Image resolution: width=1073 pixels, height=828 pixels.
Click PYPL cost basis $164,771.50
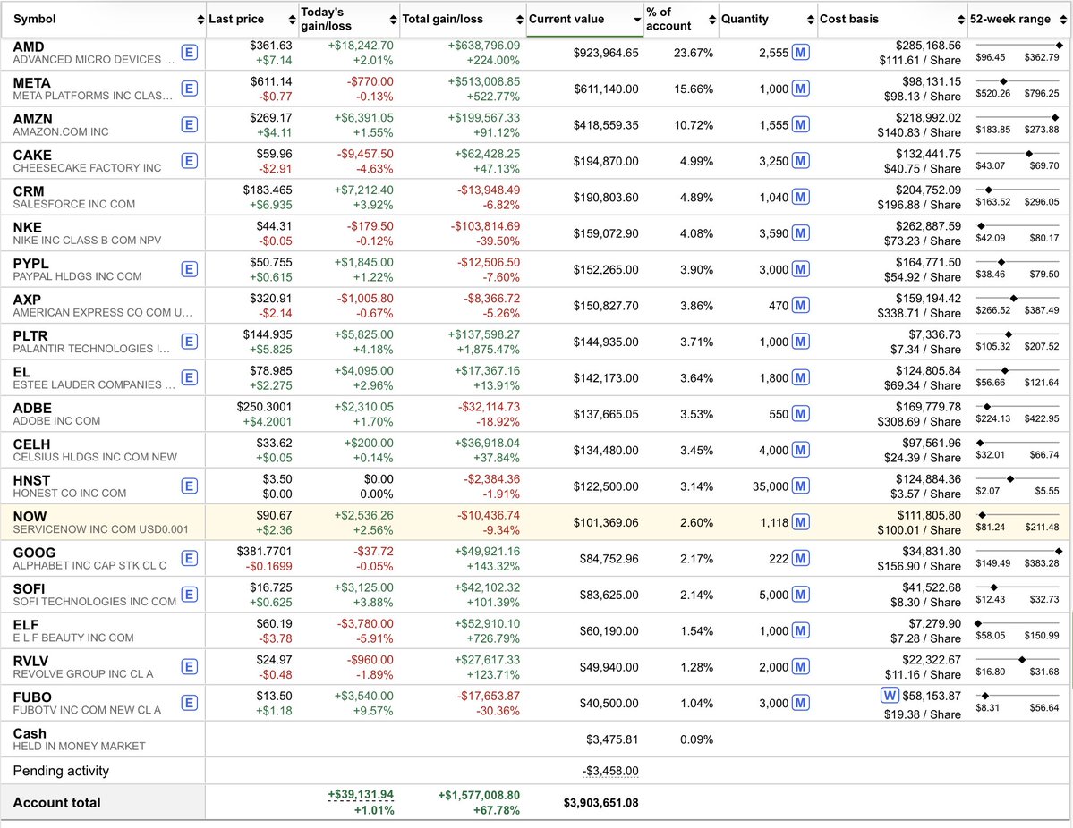pos(928,262)
